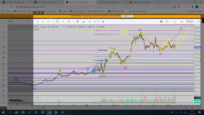The height and width of the screenshot is (115, 204).
Task: Toggle stay in drawing mode lock
Action: [4, 80]
